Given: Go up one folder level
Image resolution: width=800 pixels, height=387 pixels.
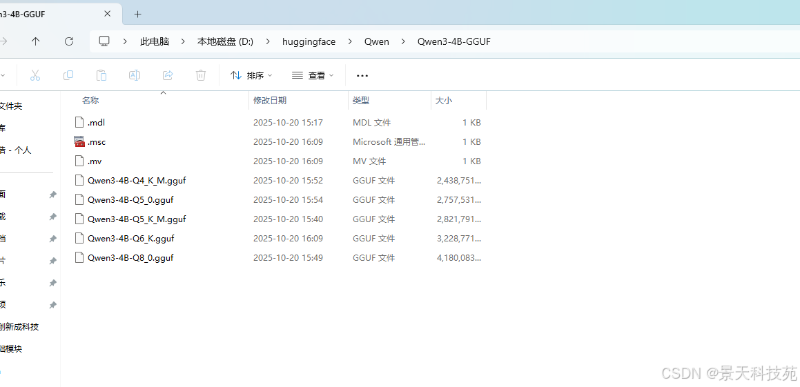Looking at the screenshot, I should tap(35, 42).
